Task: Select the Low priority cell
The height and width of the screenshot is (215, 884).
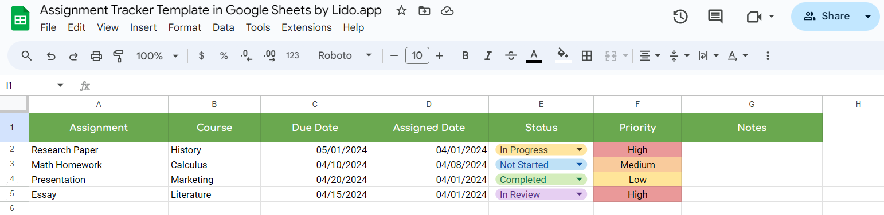Action: pos(637,180)
